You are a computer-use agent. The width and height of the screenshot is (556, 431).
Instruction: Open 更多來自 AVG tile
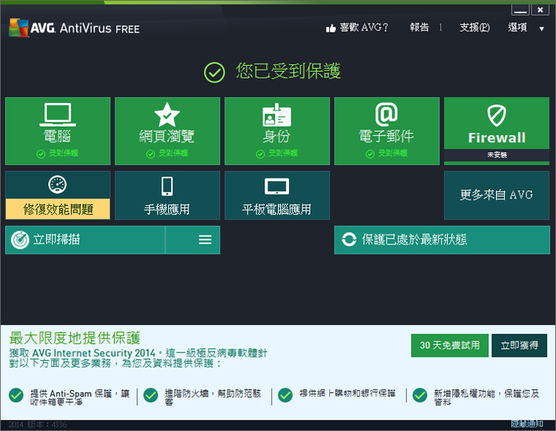pyautogui.click(x=497, y=196)
